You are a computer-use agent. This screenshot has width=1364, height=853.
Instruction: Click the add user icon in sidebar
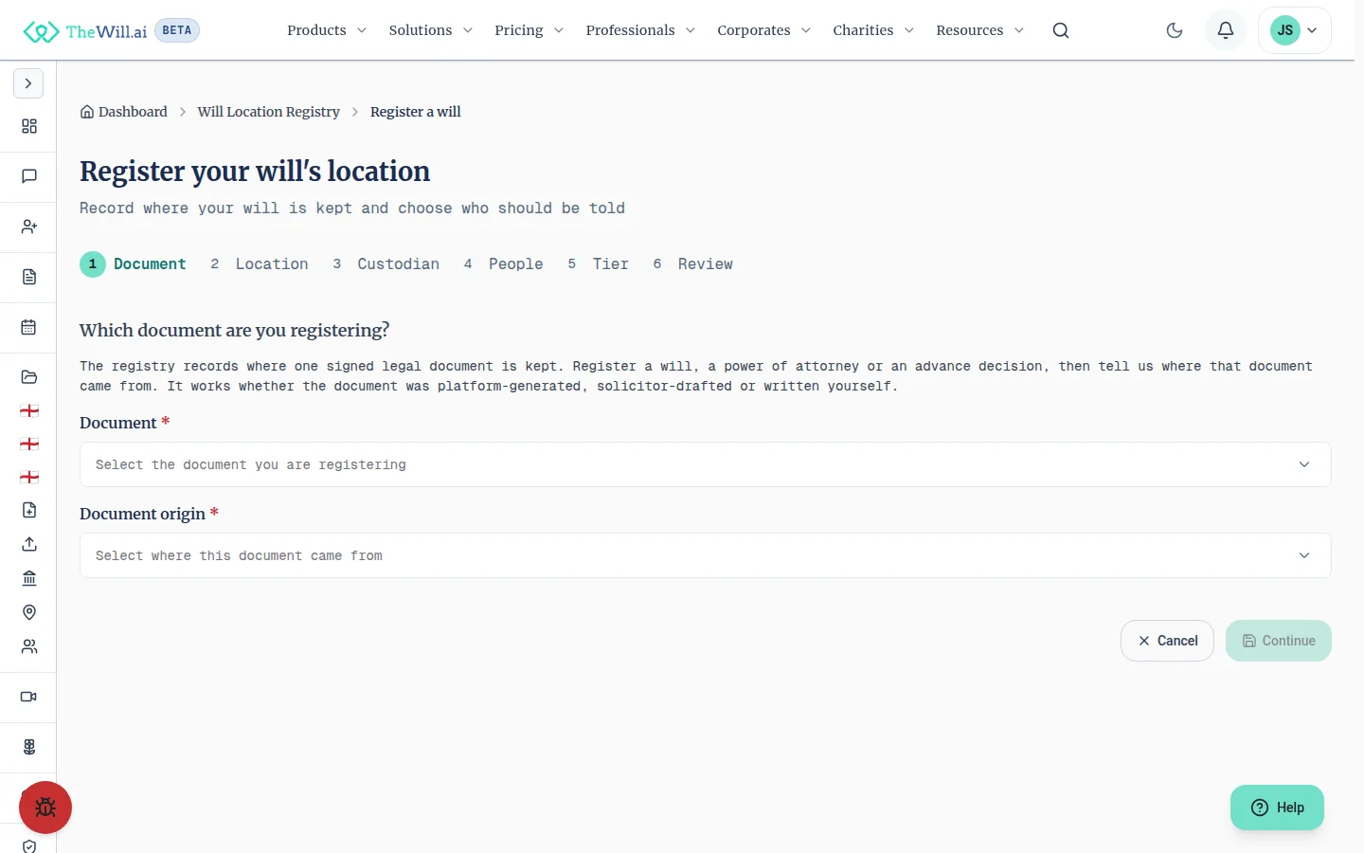29,227
